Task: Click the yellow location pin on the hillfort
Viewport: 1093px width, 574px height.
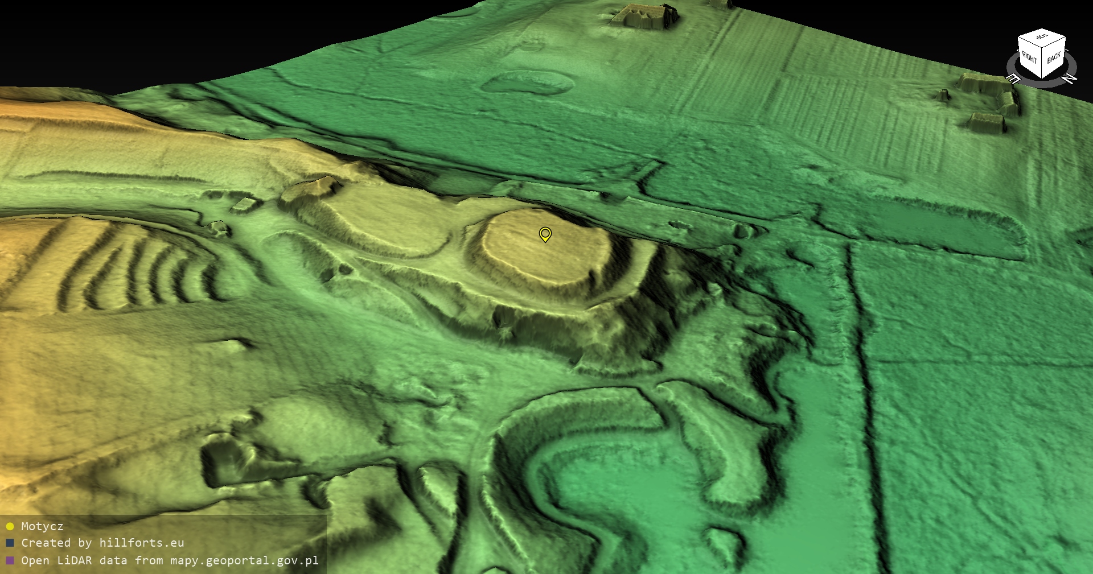Action: click(x=545, y=234)
